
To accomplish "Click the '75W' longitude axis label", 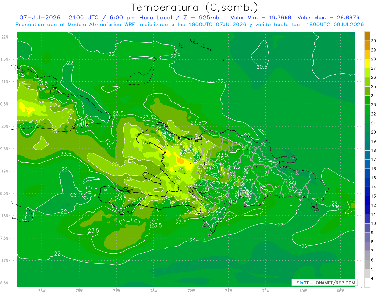I will (79, 291).
